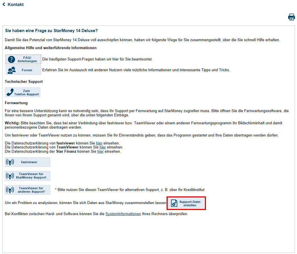
Task: Click the Zum Telefon-Support button
Action: pyautogui.click(x=22, y=92)
